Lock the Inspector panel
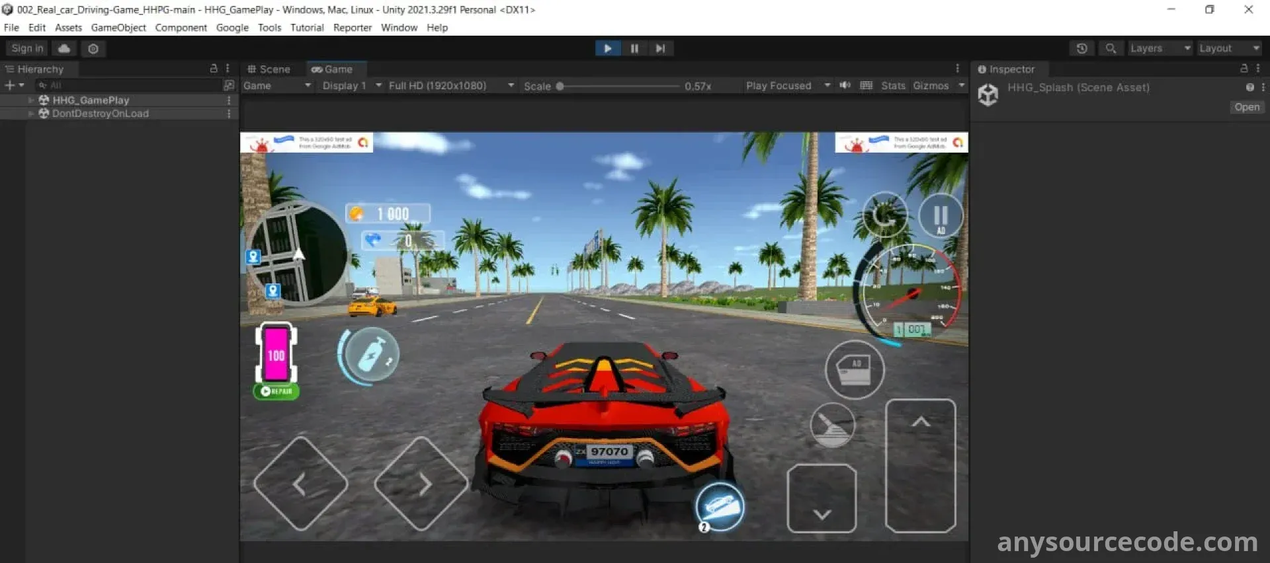 click(1244, 69)
